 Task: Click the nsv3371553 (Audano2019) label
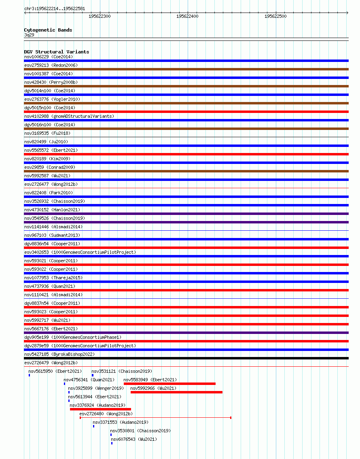point(121,422)
